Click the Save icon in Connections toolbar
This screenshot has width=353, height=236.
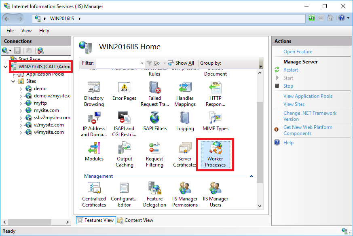pos(17,51)
